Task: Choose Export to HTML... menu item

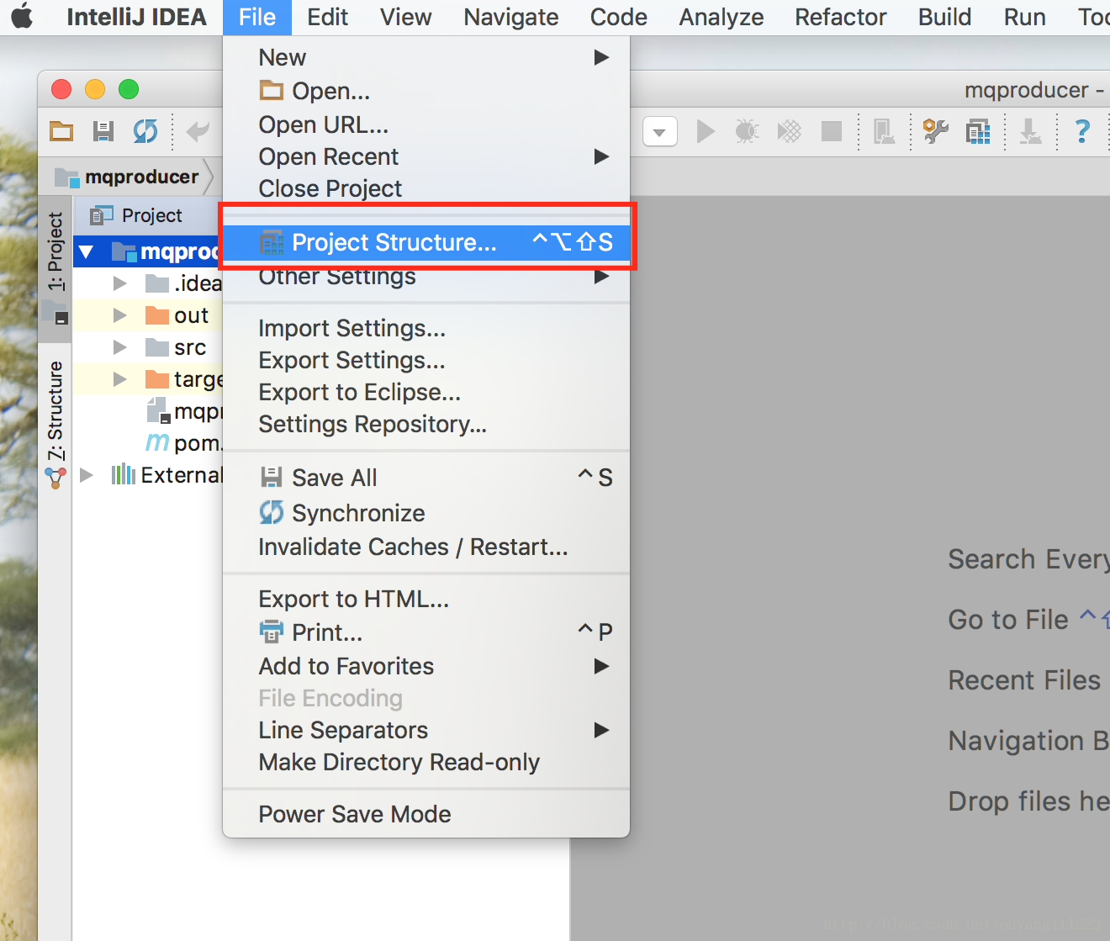Action: point(426,599)
